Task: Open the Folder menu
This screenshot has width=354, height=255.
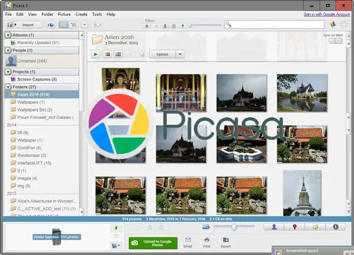Action: click(x=47, y=14)
